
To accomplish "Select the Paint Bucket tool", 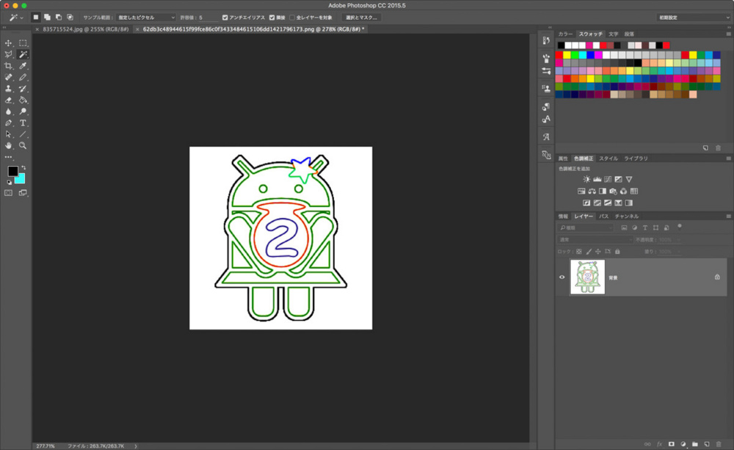I will tap(23, 100).
